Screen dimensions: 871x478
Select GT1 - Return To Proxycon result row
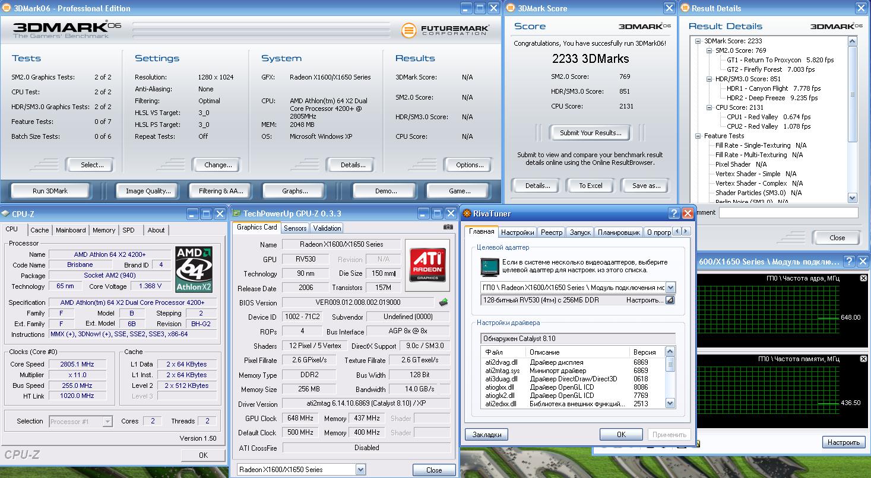780,60
